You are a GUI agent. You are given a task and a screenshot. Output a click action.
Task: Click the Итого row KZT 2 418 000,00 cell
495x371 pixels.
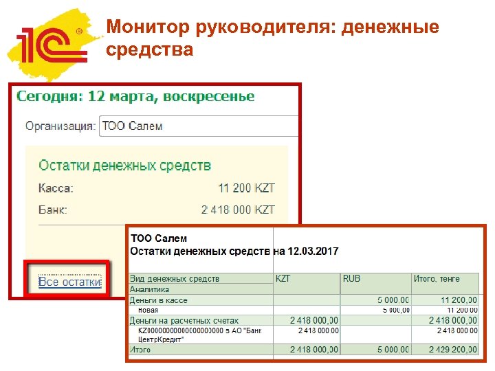click(307, 350)
